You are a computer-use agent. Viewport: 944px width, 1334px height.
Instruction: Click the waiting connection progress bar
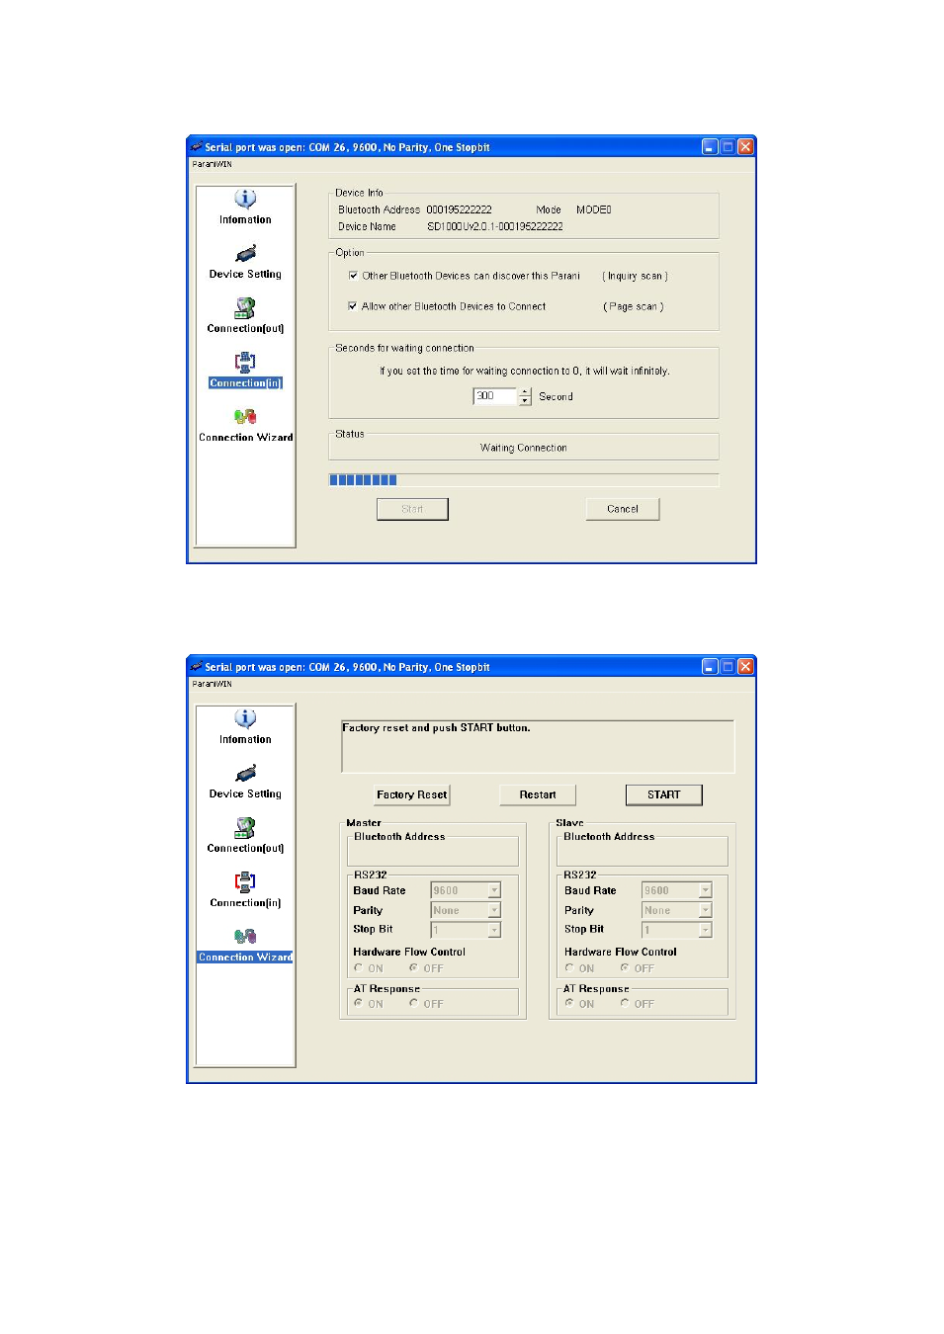[x=524, y=480]
